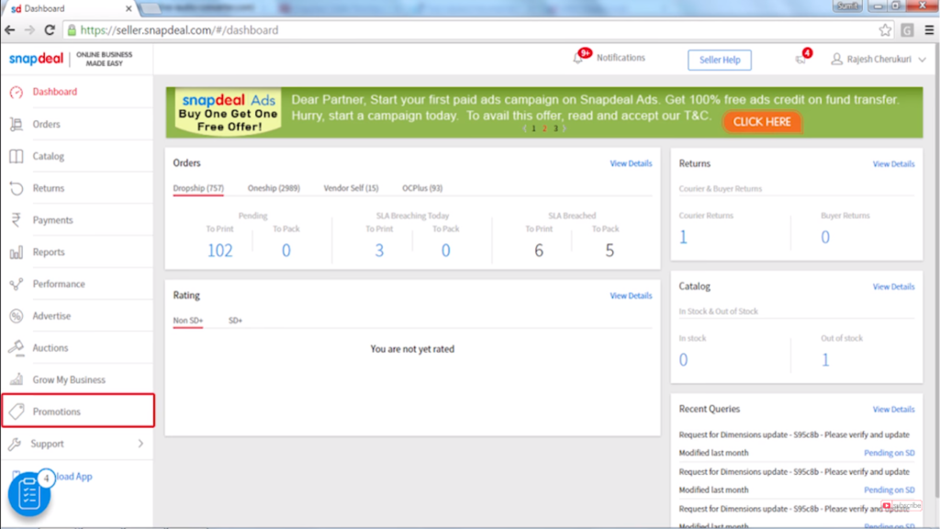
Task: Click the pending To Print count 102
Action: click(220, 250)
